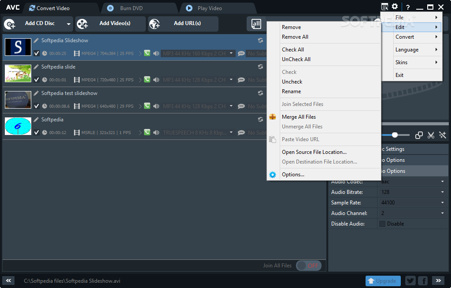This screenshot has height=288, width=451.
Task: Click the pencil rename icon for Softpedia Slideshow
Action: 36,40
